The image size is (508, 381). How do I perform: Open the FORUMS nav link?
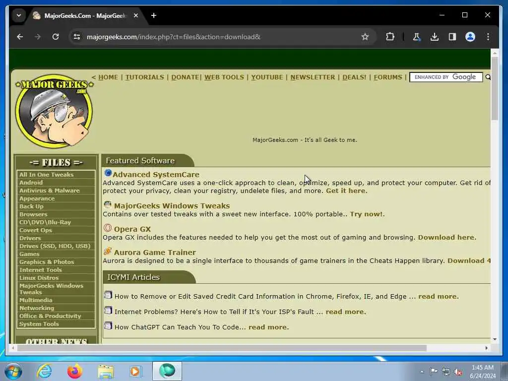click(x=388, y=77)
